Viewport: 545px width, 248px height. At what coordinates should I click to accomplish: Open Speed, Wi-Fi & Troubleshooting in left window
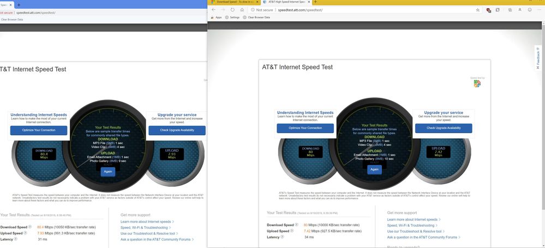pos(146,227)
